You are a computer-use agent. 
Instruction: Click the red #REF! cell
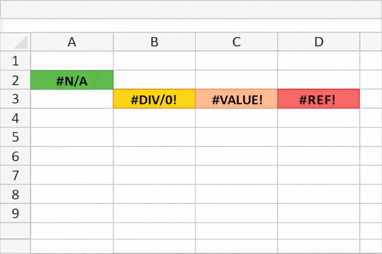[x=318, y=100]
